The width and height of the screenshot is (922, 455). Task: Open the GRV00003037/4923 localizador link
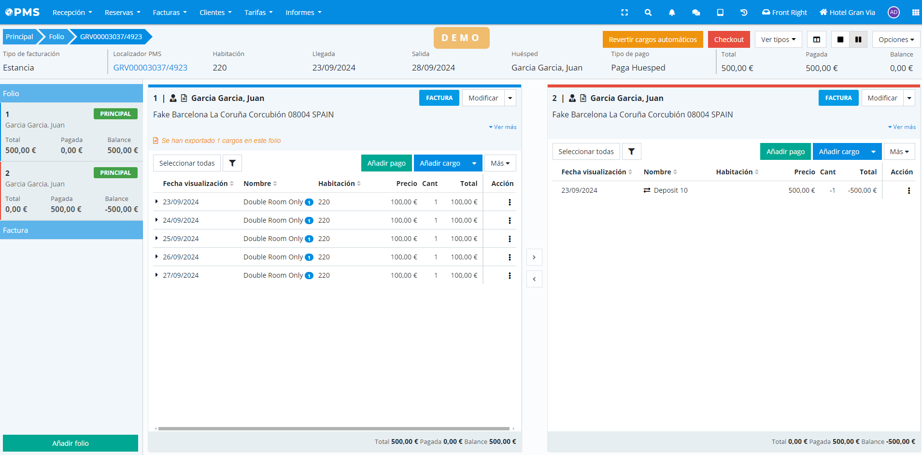(150, 68)
